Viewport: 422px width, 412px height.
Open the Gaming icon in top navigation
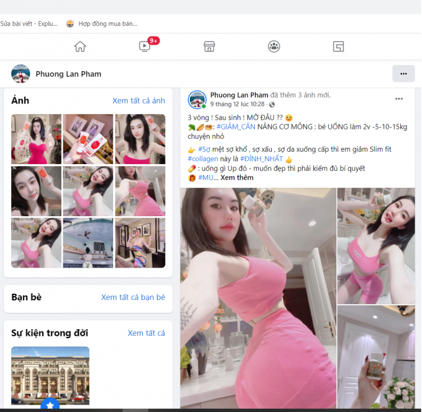(x=338, y=46)
